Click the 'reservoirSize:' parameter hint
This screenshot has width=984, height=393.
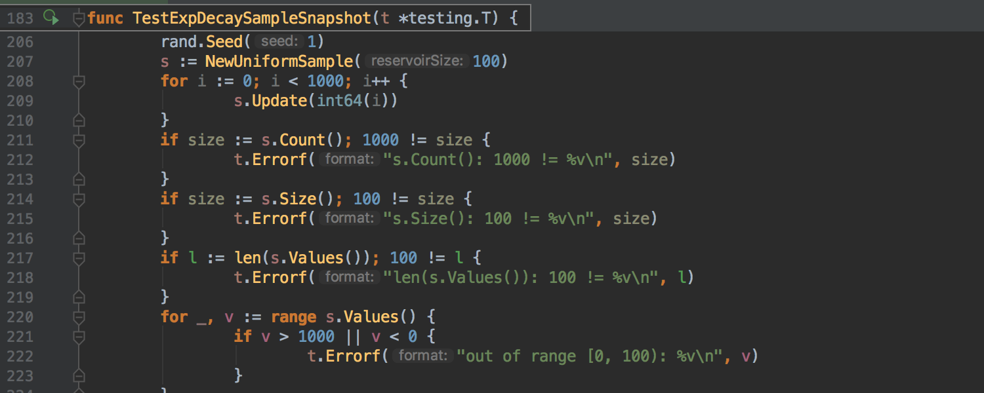click(417, 62)
